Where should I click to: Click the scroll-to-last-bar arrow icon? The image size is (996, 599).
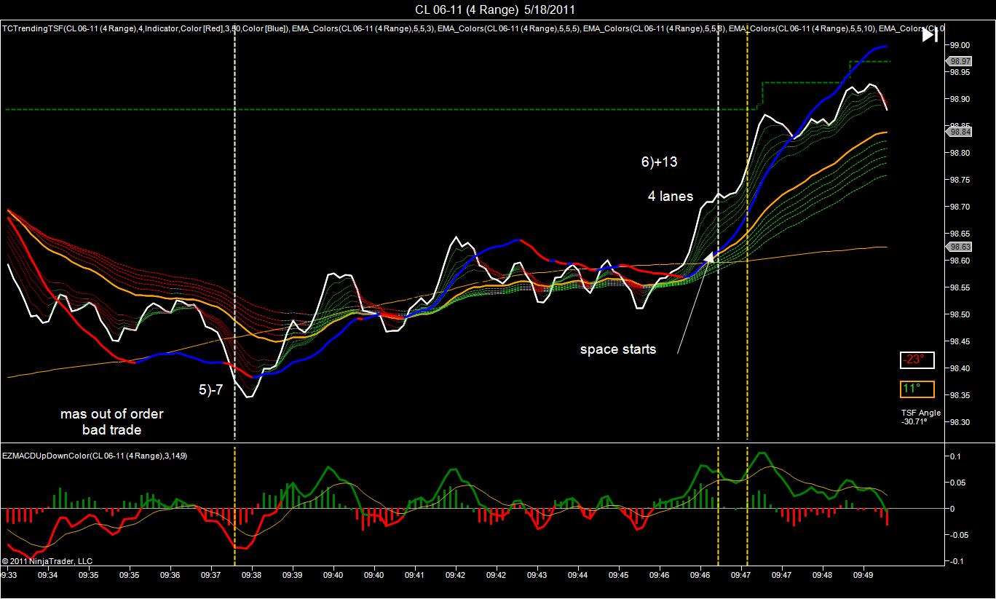coord(930,34)
